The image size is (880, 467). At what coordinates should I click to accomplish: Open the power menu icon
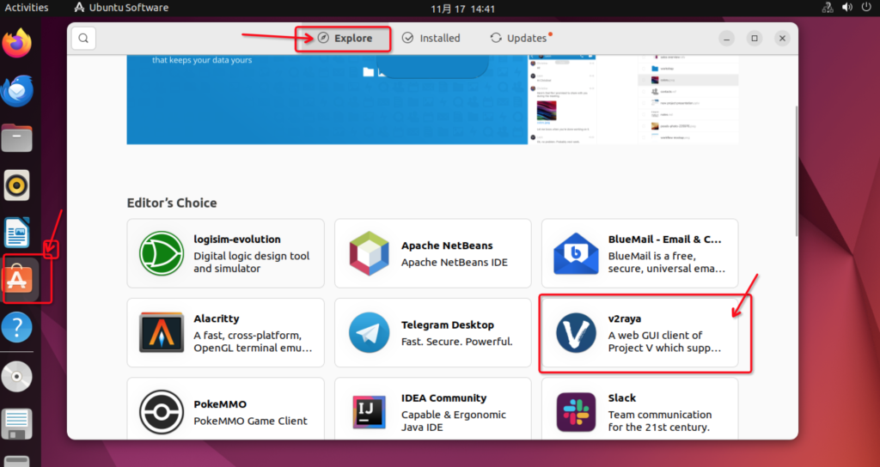(x=867, y=8)
